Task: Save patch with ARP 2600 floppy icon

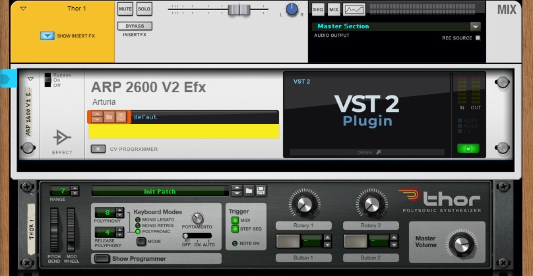Action: point(121,117)
